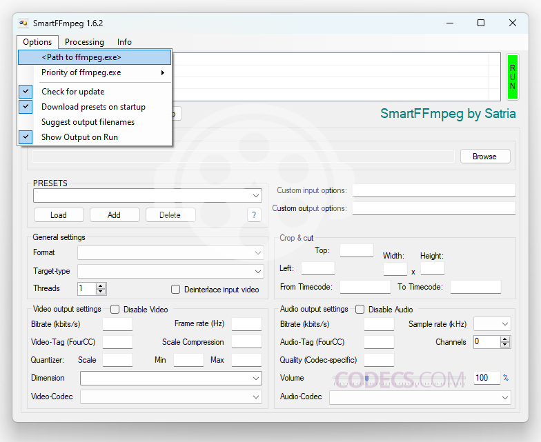This screenshot has width=541, height=442.
Task: Click the Crop Top input field
Action: pyautogui.click(x=356, y=250)
